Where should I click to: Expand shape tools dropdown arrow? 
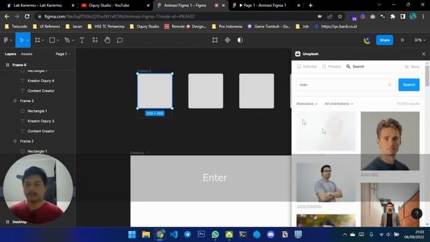coord(58,40)
